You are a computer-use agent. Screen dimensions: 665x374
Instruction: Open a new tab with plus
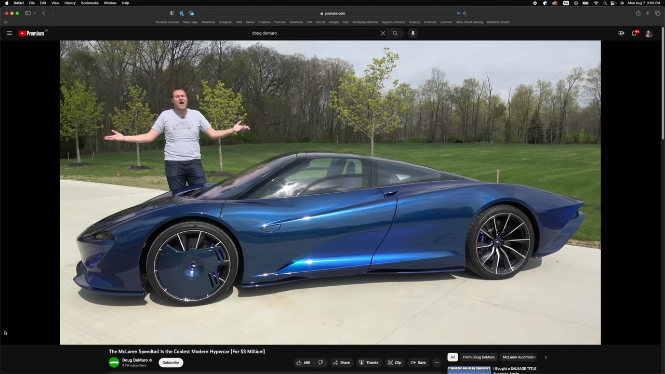click(648, 13)
